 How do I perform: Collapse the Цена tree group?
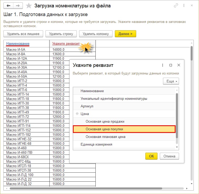click(77, 114)
